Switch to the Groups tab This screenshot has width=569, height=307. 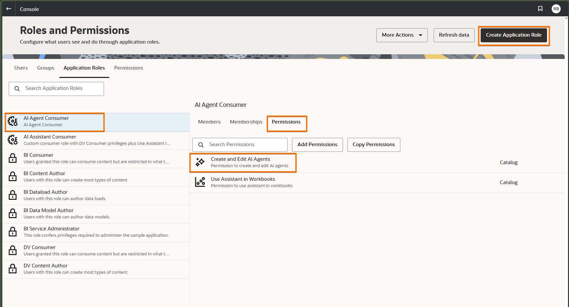click(x=46, y=68)
